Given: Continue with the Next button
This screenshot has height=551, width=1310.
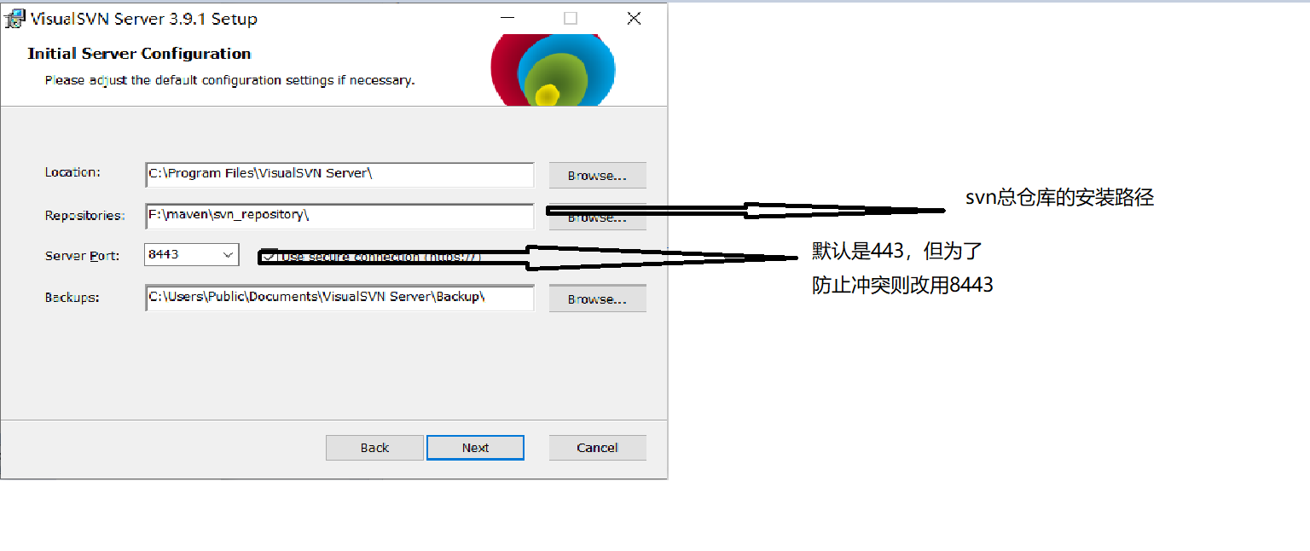Looking at the screenshot, I should click(475, 448).
